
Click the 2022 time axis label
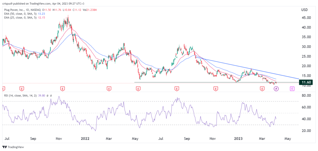click(85, 139)
